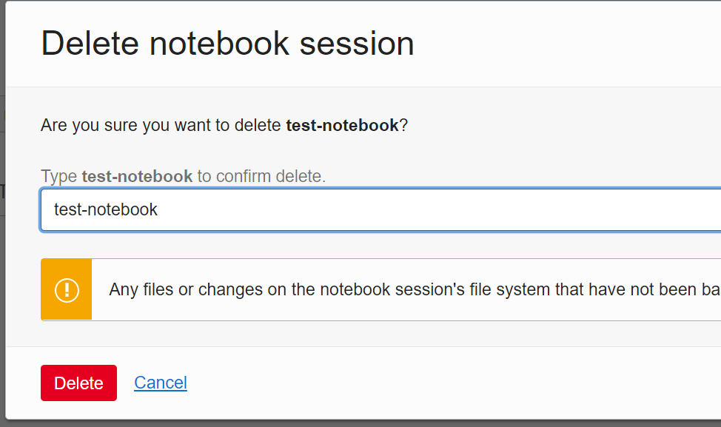Screen dimensions: 721x427
Task: Click the typed test-notebook text in field
Action: (106, 209)
